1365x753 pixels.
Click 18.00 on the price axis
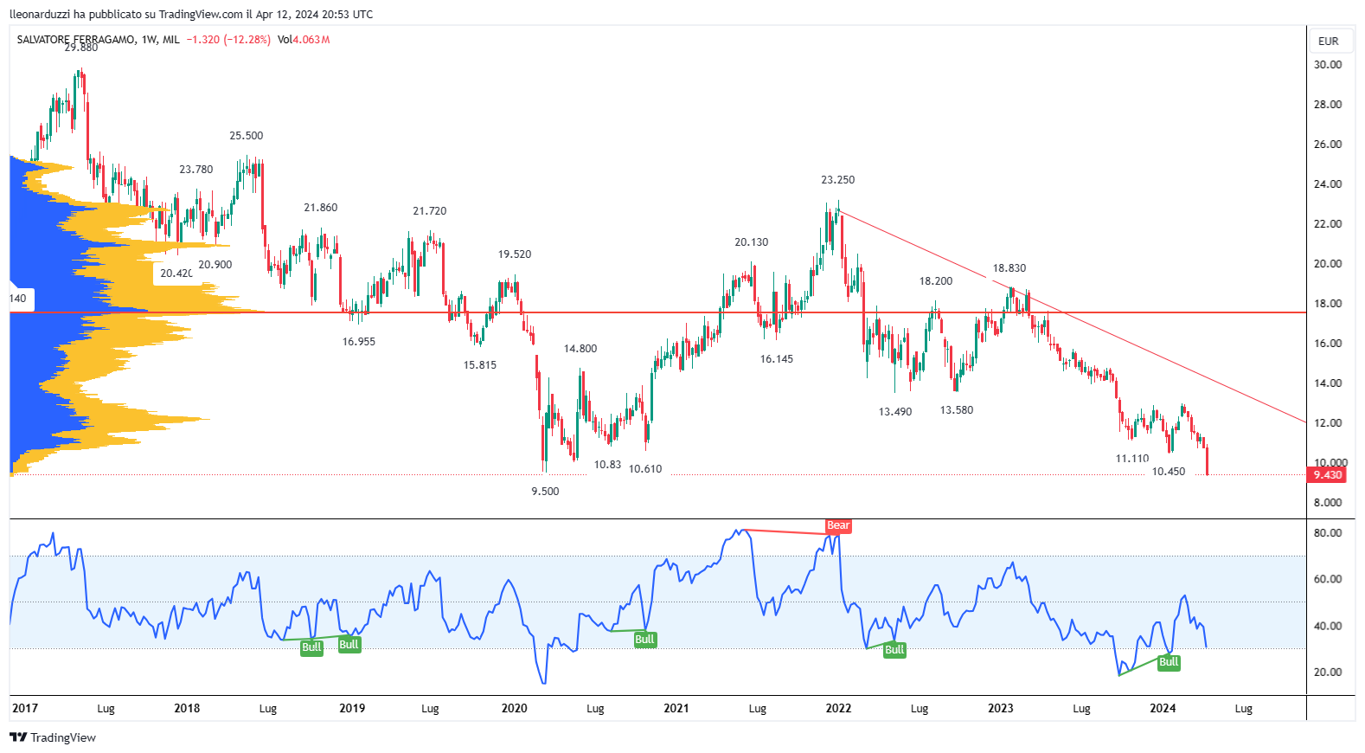pos(1328,304)
